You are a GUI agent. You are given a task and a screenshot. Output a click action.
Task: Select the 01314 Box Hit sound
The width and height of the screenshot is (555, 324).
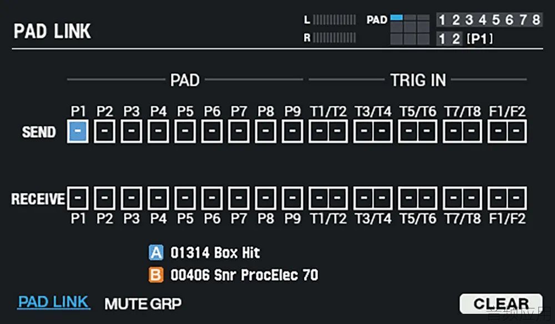coord(215,253)
